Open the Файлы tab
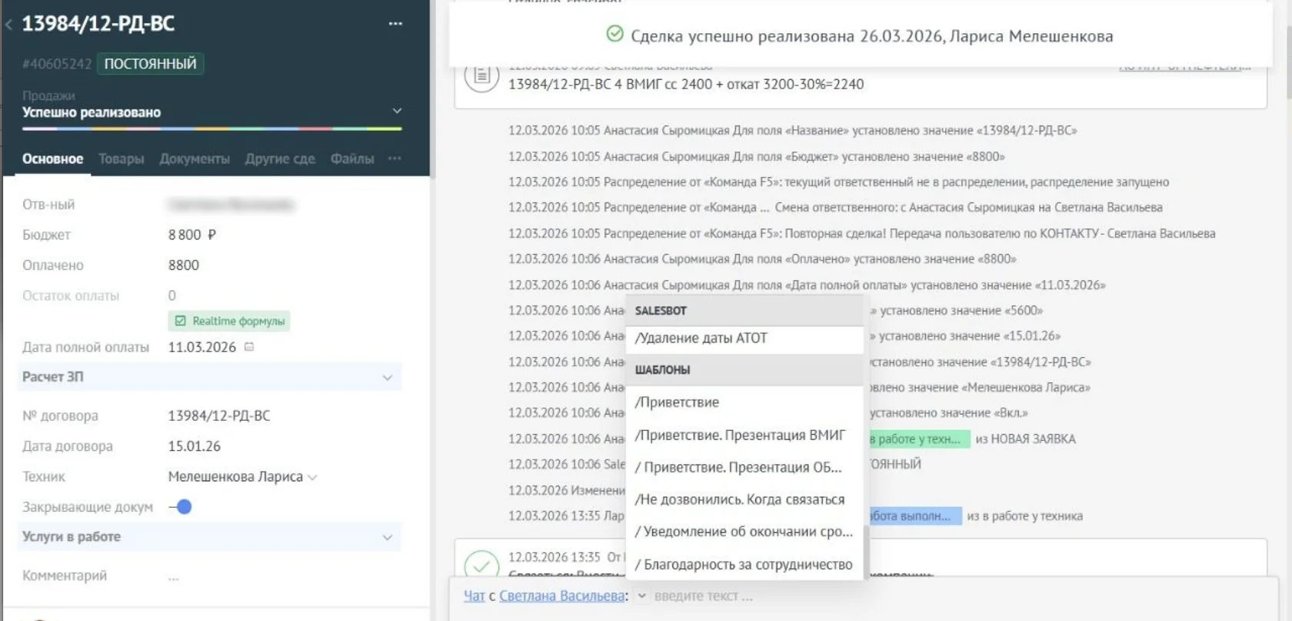1292x621 pixels. pos(352,159)
